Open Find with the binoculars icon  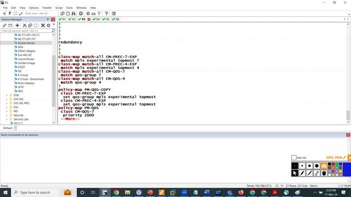click(73, 14)
